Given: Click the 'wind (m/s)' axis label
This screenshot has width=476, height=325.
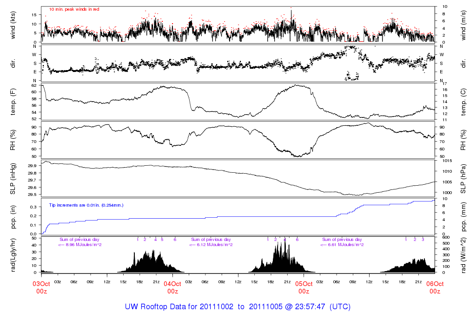Looking at the screenshot, I should (463, 25).
